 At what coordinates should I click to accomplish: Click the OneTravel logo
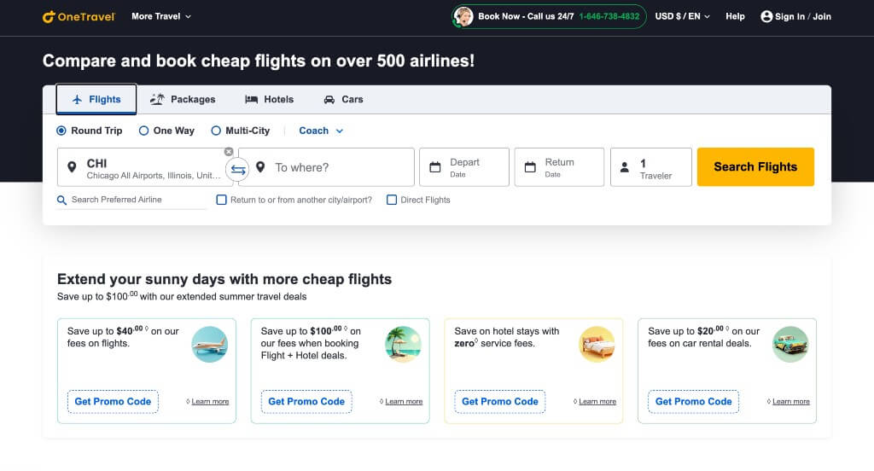(79, 17)
